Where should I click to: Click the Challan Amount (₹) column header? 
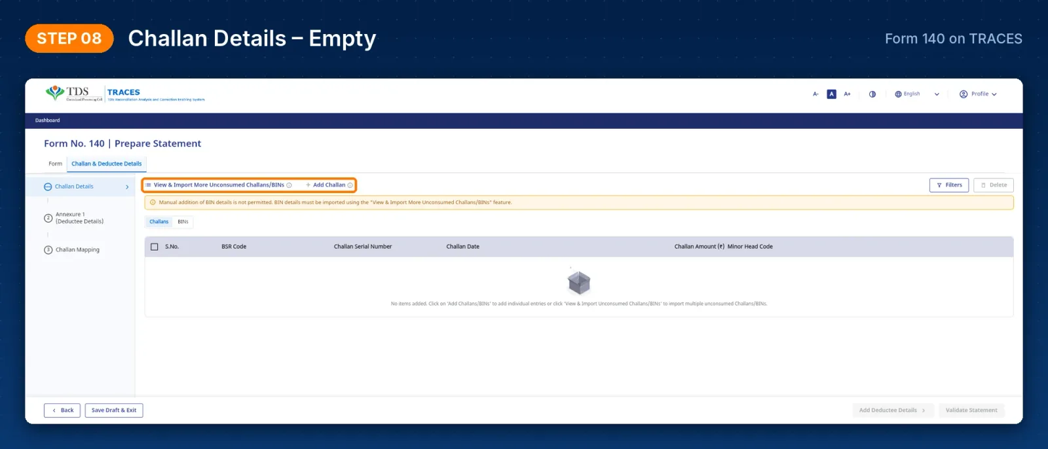[699, 247]
